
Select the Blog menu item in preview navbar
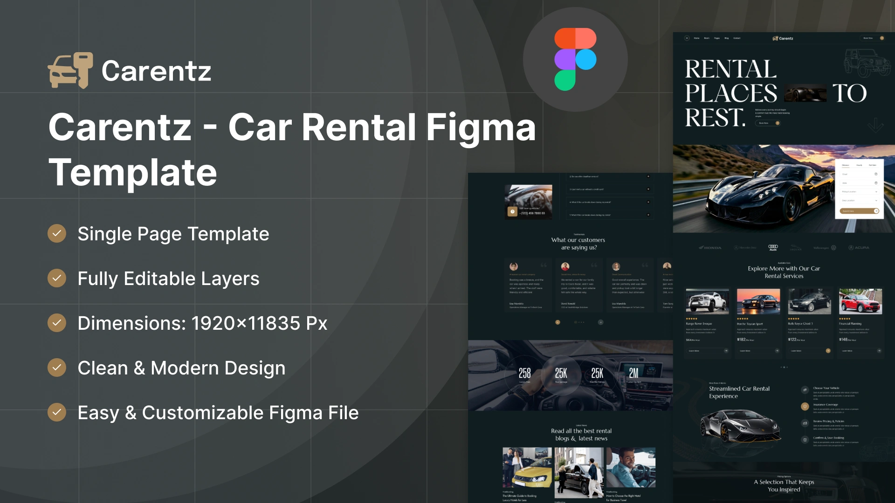coord(727,38)
